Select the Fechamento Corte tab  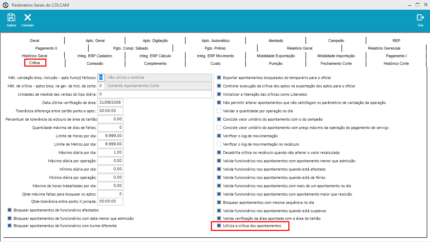336,63
